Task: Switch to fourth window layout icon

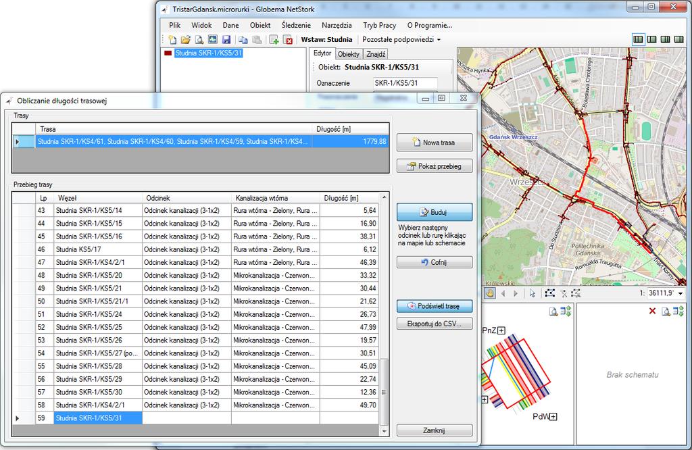Action: pyautogui.click(x=678, y=39)
